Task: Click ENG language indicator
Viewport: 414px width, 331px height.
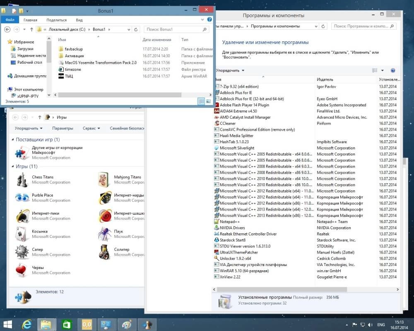Action: point(381,325)
